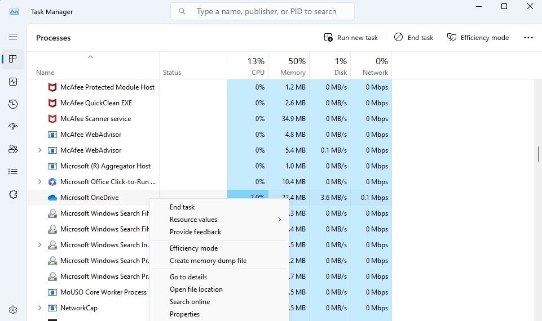Click the Microsoft Office Click-to-Run icon
Image resolution: width=542 pixels, height=321 pixels.
(x=52, y=182)
